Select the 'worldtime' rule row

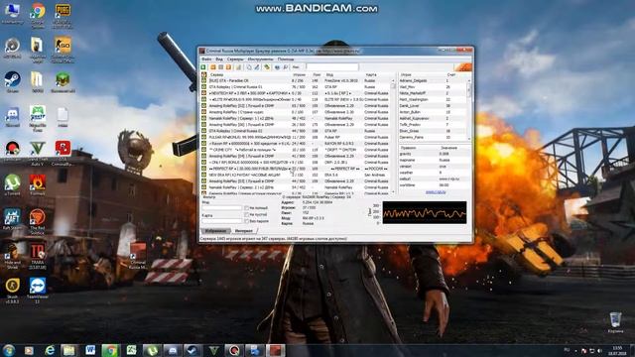coord(435,185)
